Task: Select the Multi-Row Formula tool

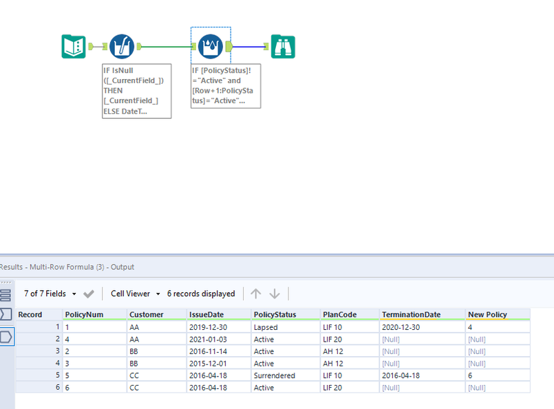Action: click(210, 47)
